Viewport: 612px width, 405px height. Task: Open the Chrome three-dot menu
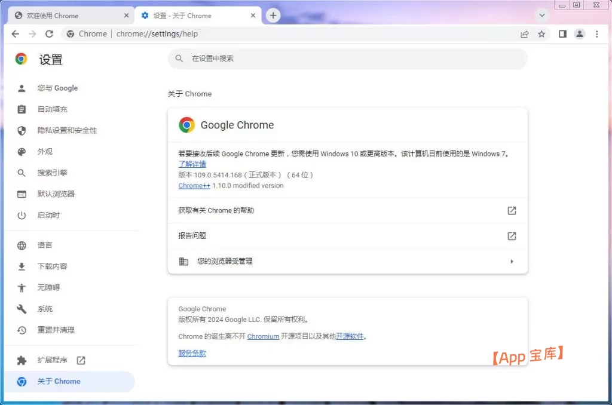pyautogui.click(x=596, y=34)
